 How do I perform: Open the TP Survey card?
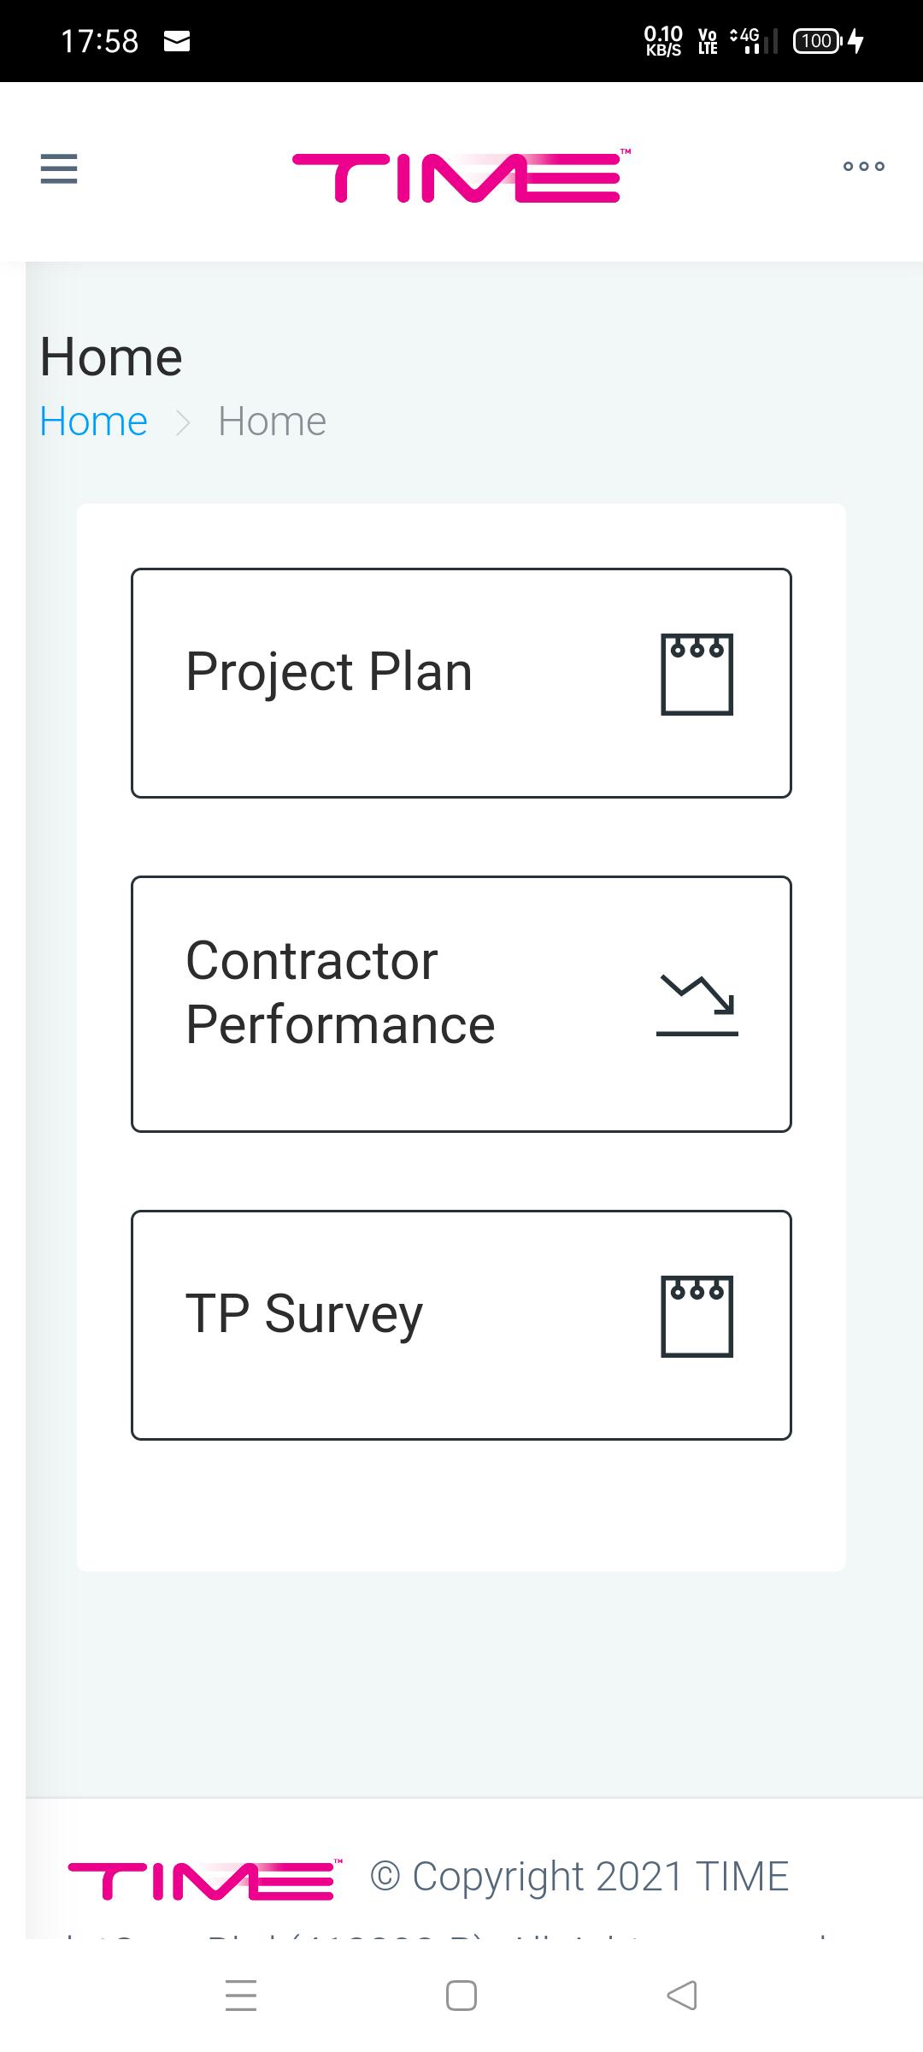coord(461,1325)
